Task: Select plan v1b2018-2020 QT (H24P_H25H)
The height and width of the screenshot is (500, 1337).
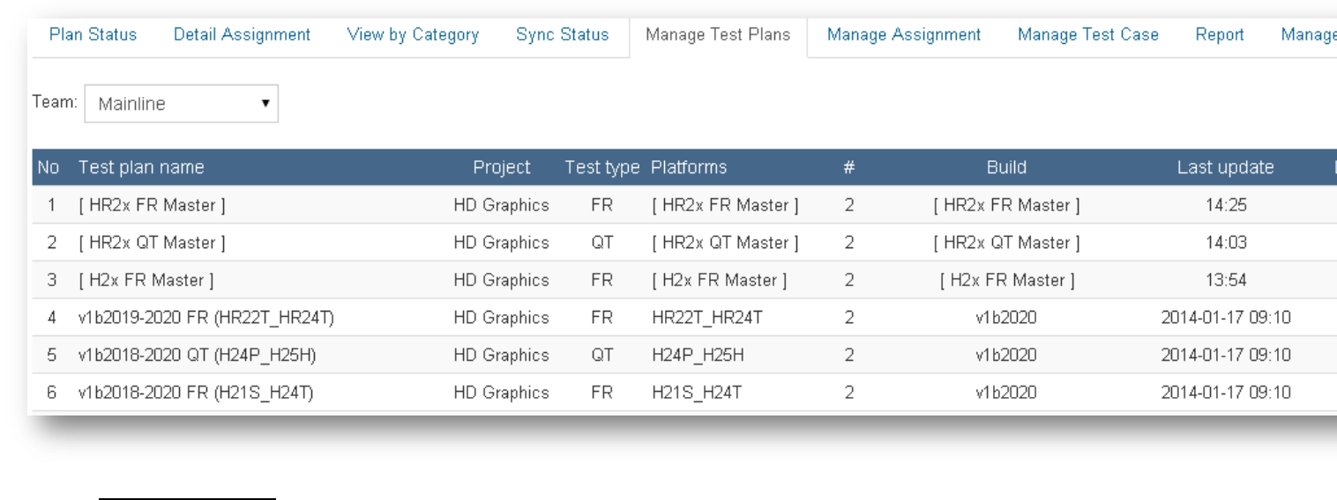Action: [x=197, y=356]
